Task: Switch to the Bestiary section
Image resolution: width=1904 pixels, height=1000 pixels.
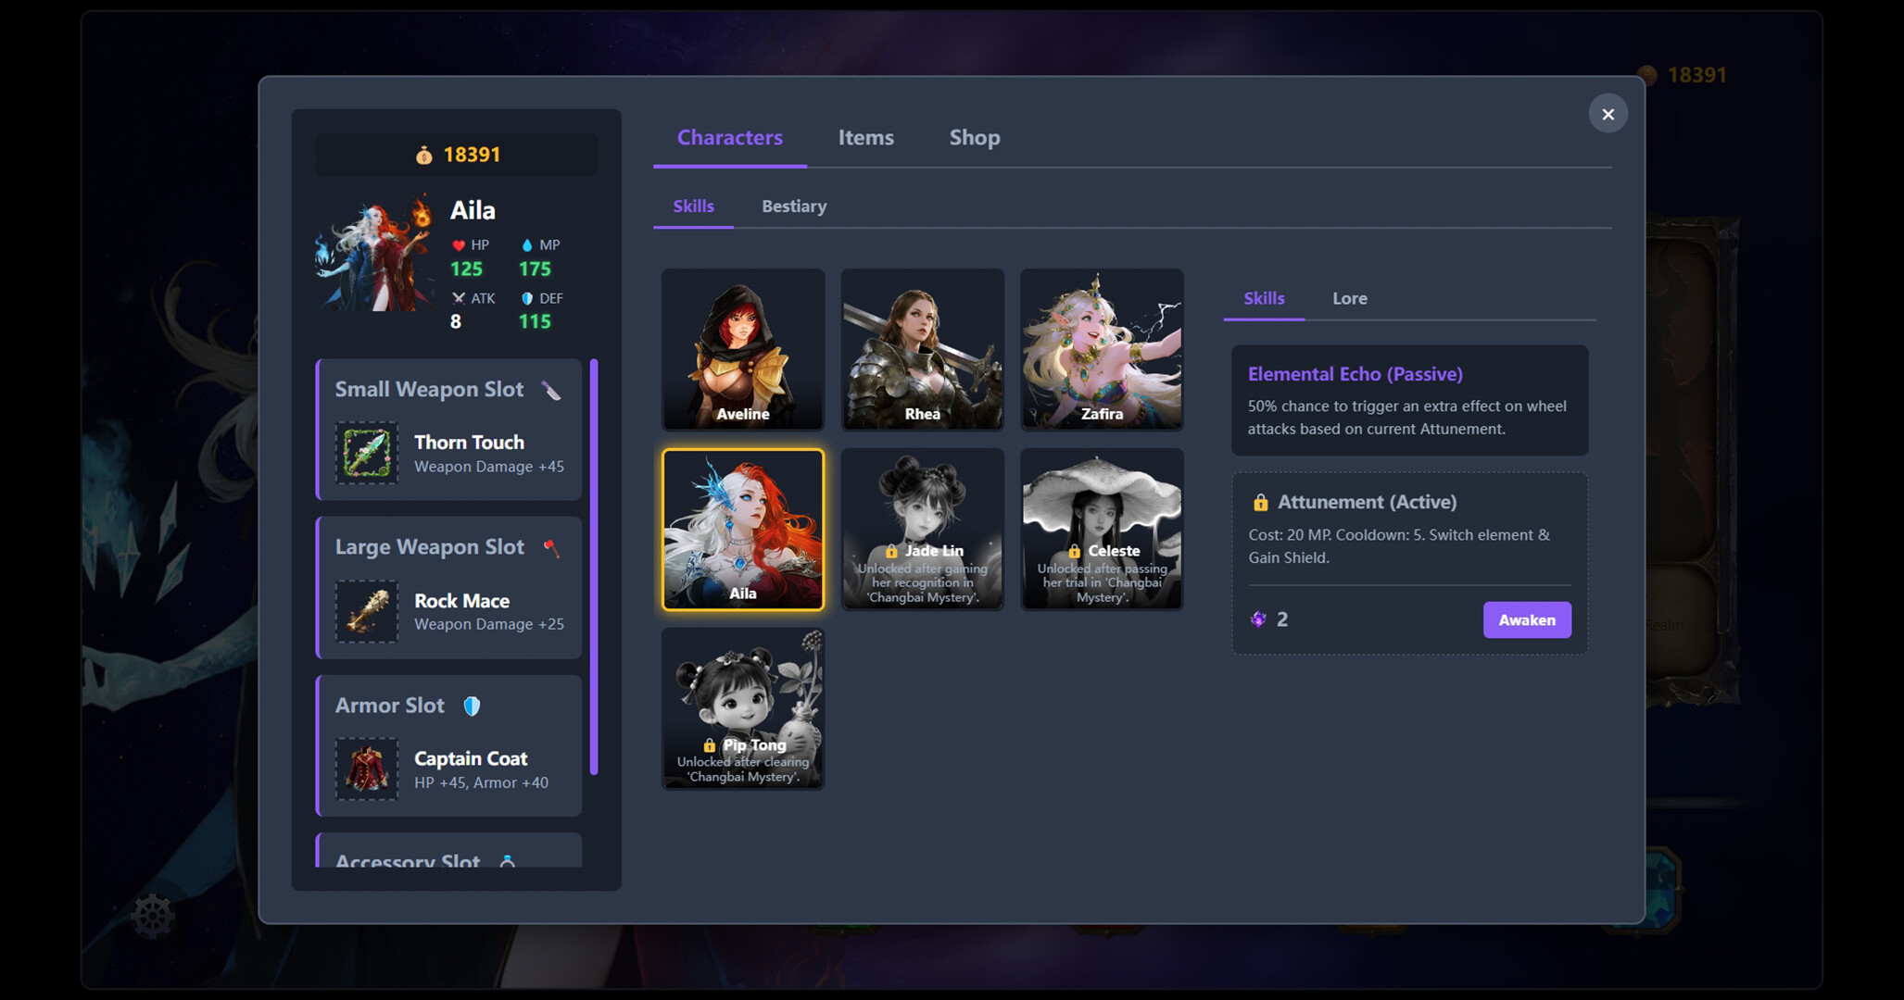Action: point(793,206)
